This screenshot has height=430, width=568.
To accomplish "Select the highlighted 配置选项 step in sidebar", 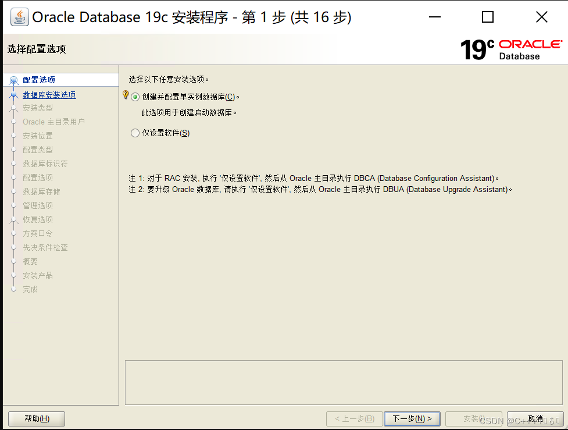I will click(x=39, y=80).
